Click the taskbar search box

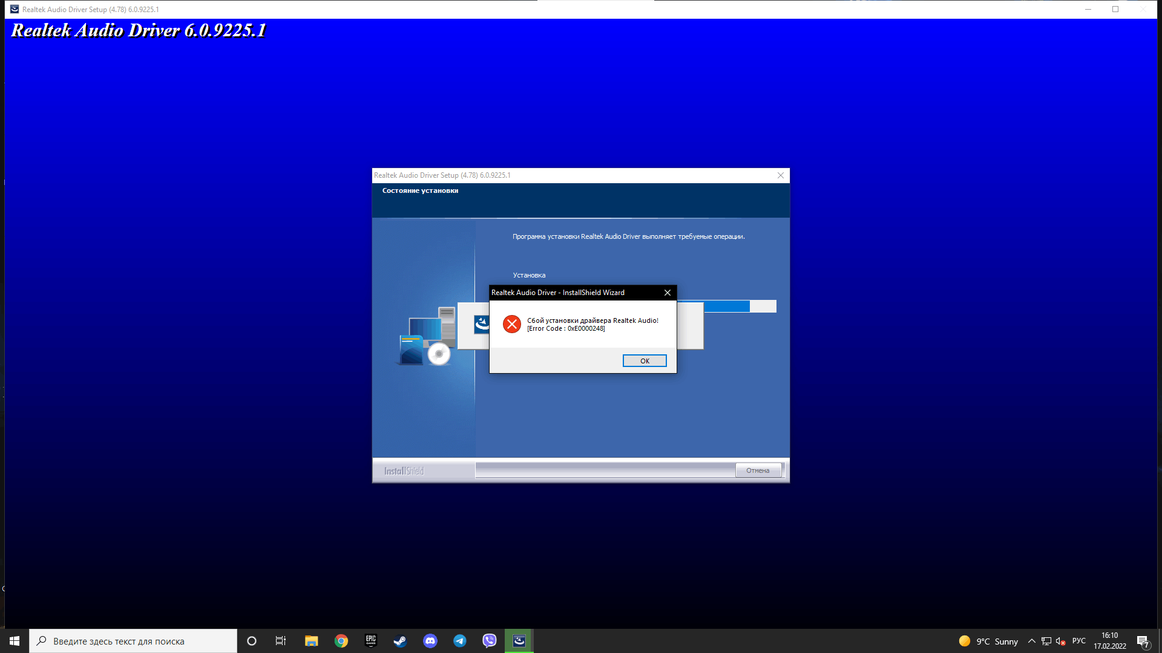coord(133,641)
